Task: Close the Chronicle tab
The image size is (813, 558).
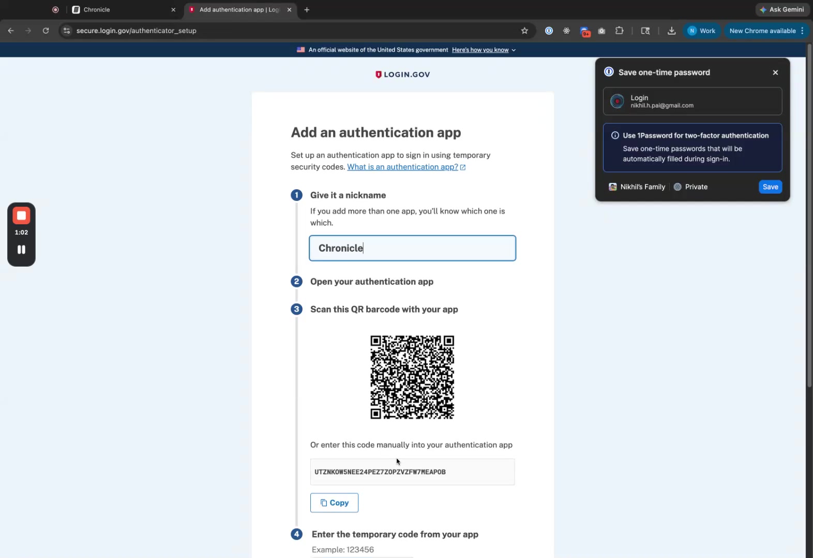Action: [173, 9]
